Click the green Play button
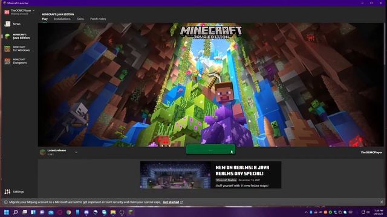This screenshot has height=217, width=387. [210, 149]
